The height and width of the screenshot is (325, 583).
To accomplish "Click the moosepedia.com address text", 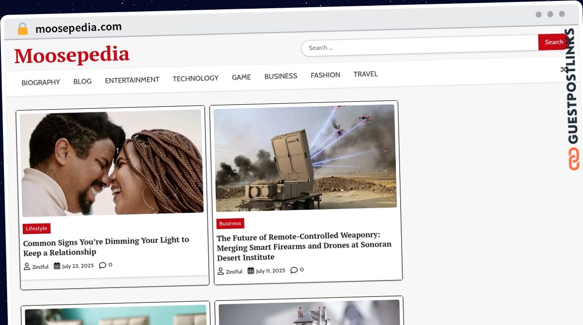I will 79,28.
